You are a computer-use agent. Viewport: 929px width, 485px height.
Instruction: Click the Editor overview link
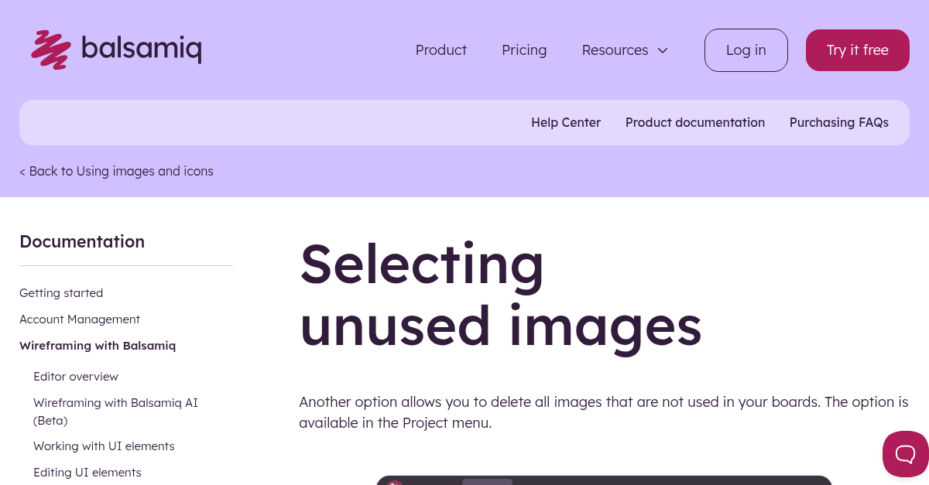tap(76, 376)
